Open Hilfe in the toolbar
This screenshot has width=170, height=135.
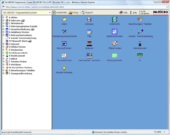click(x=124, y=13)
